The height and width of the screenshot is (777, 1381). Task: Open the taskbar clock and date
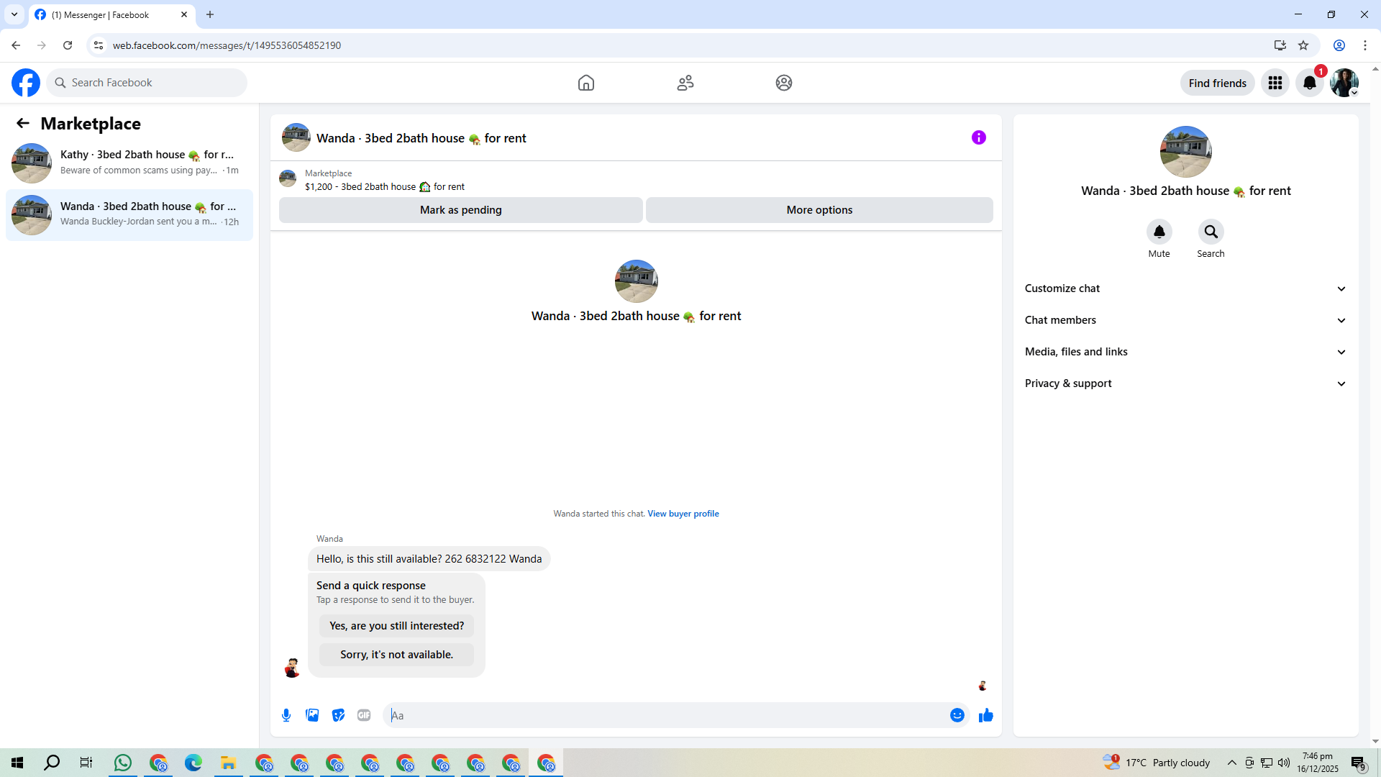[x=1318, y=763]
